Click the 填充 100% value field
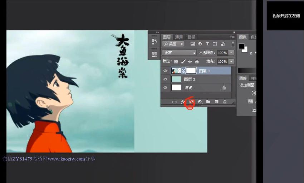The height and width of the screenshot is (183, 304). [222, 61]
